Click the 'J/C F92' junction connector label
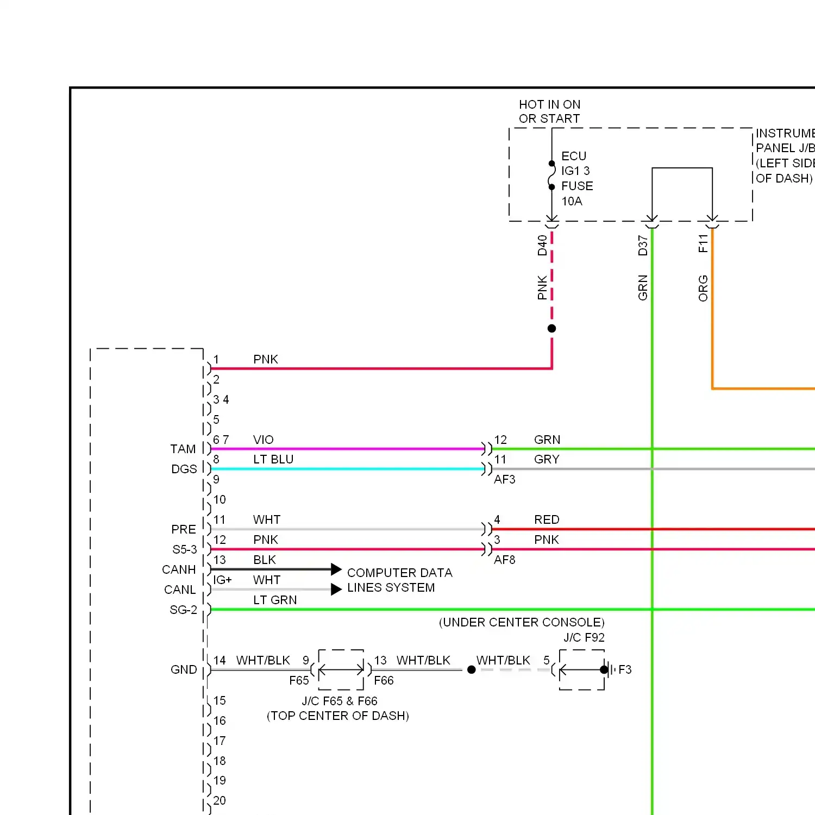 pos(584,637)
